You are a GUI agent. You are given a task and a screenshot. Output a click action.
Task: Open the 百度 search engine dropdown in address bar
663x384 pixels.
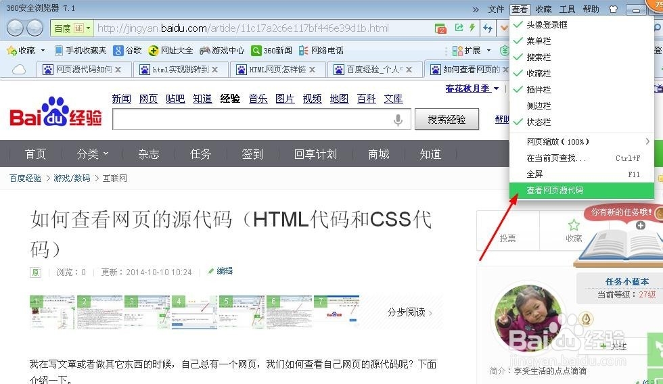click(x=89, y=28)
